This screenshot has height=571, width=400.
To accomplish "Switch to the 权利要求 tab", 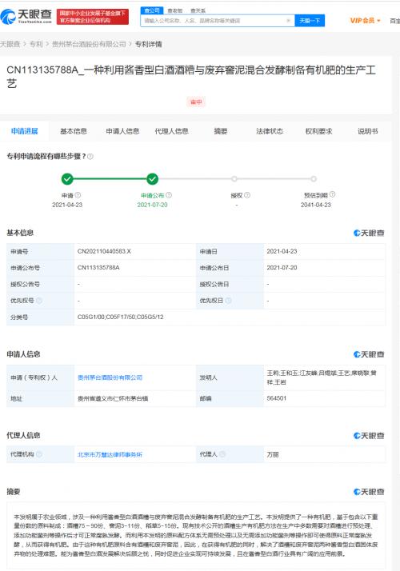I will [318, 131].
